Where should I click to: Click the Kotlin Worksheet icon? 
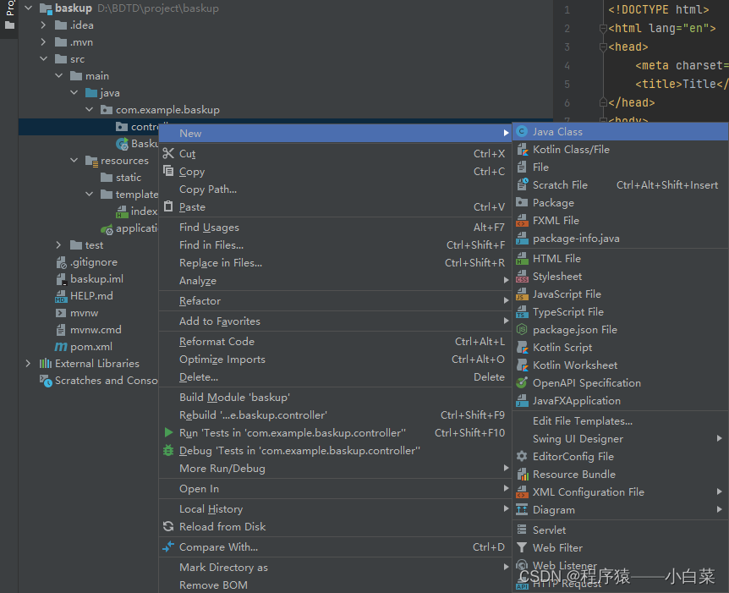coord(522,365)
